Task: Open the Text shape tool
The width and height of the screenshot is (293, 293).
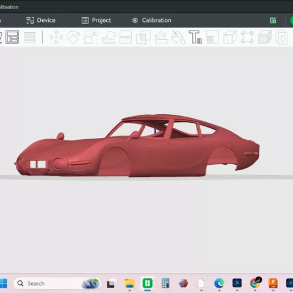Action: [195, 37]
